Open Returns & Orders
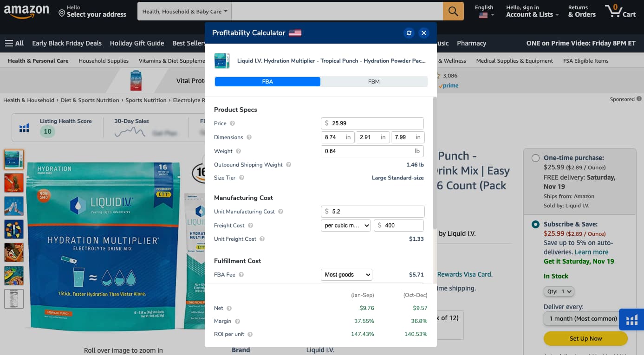The image size is (644, 355). click(x=582, y=11)
